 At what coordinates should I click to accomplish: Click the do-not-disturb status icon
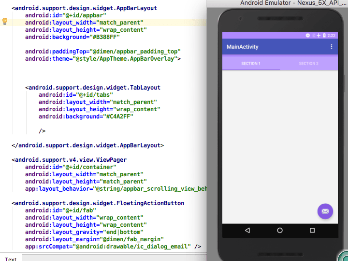[x=307, y=35]
